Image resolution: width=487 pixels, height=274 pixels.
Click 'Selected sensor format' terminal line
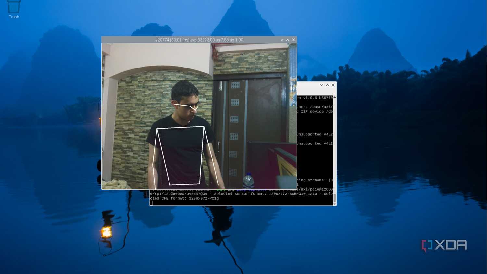click(x=241, y=194)
